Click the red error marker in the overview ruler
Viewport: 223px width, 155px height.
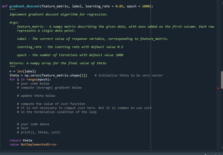[218, 88]
